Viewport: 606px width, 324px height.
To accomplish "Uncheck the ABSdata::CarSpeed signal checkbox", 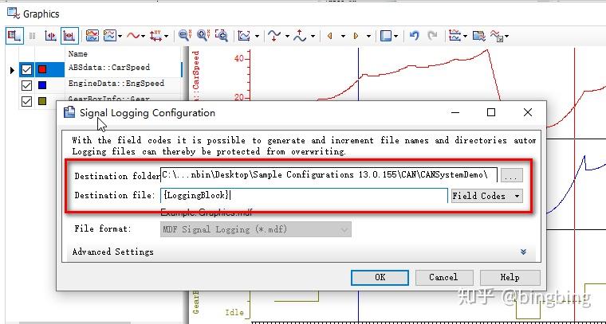I will click(26, 69).
